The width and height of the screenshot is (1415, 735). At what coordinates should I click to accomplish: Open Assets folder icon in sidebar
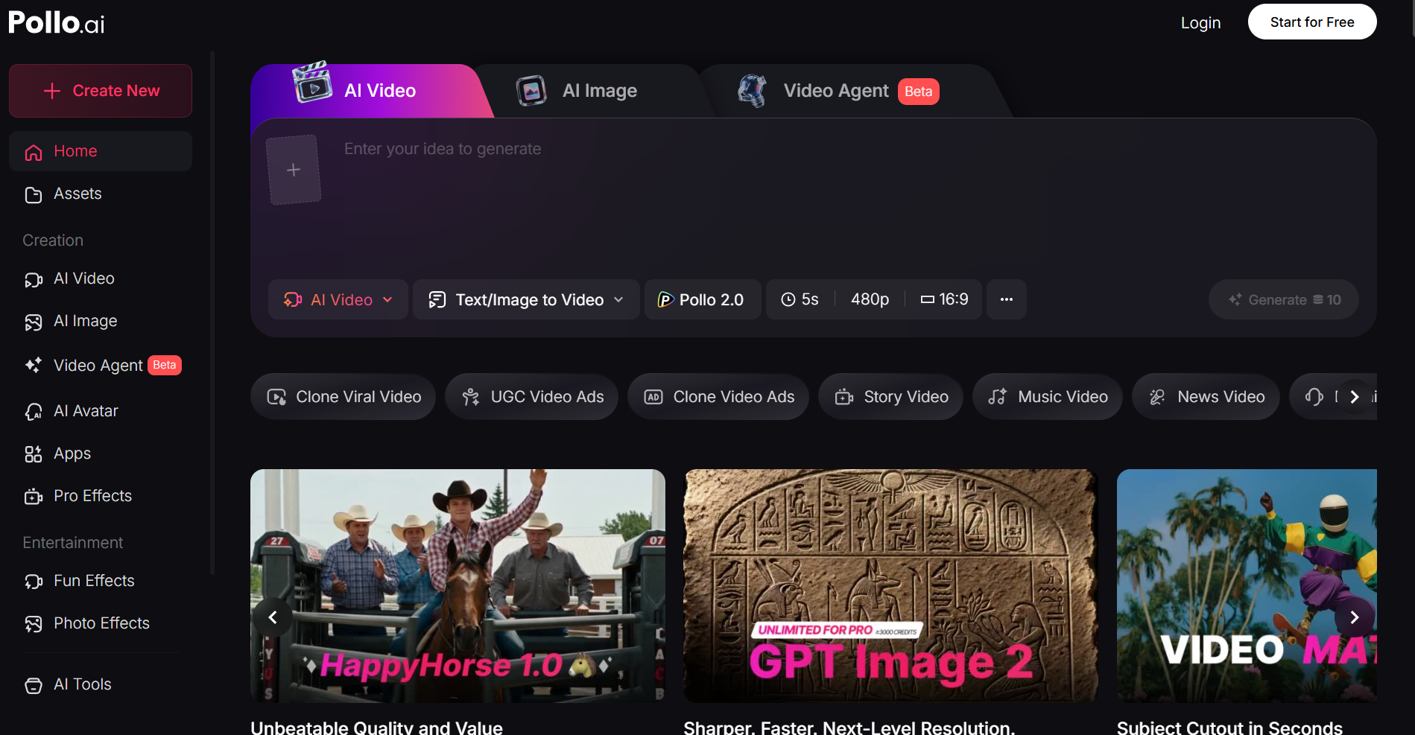point(34,194)
